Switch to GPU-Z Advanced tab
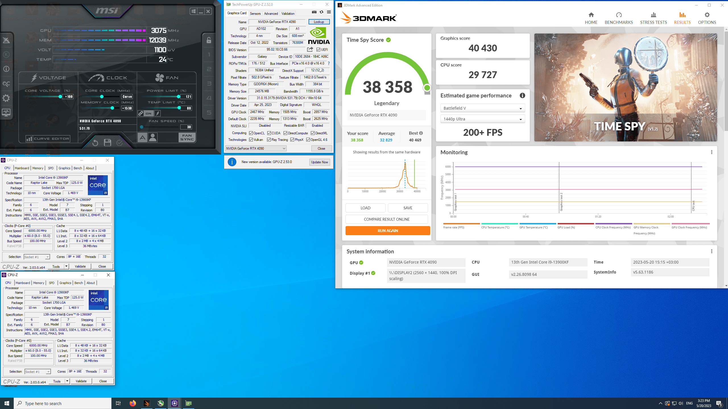Image resolution: width=728 pixels, height=409 pixels. click(271, 14)
